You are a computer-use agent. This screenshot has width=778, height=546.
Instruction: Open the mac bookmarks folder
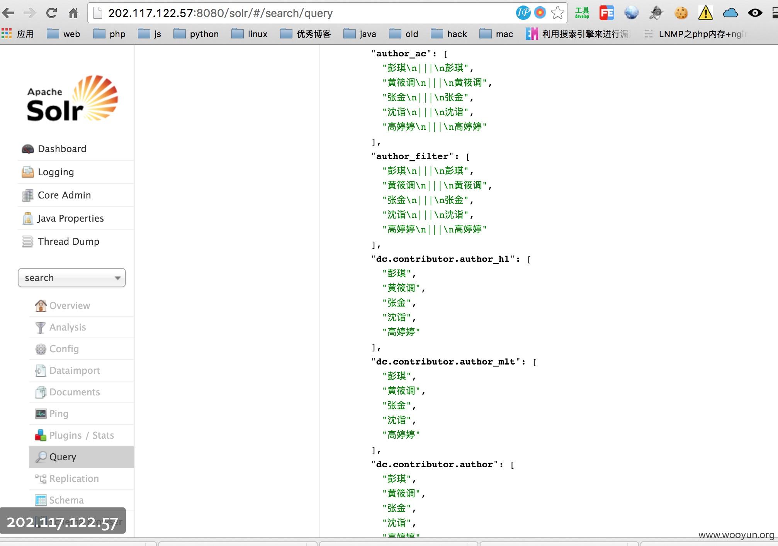click(x=496, y=34)
